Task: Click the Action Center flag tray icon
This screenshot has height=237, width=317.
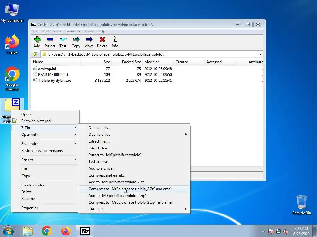Action: pyautogui.click(x=271, y=231)
